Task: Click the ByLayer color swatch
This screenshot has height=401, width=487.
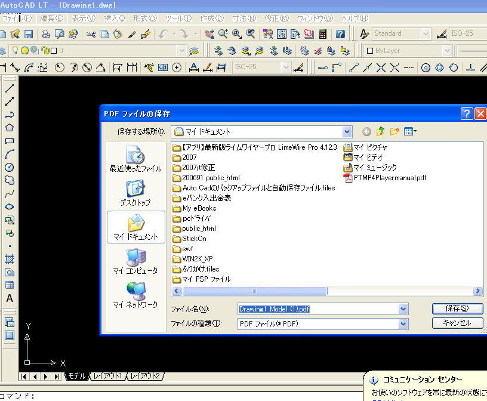Action: point(370,51)
